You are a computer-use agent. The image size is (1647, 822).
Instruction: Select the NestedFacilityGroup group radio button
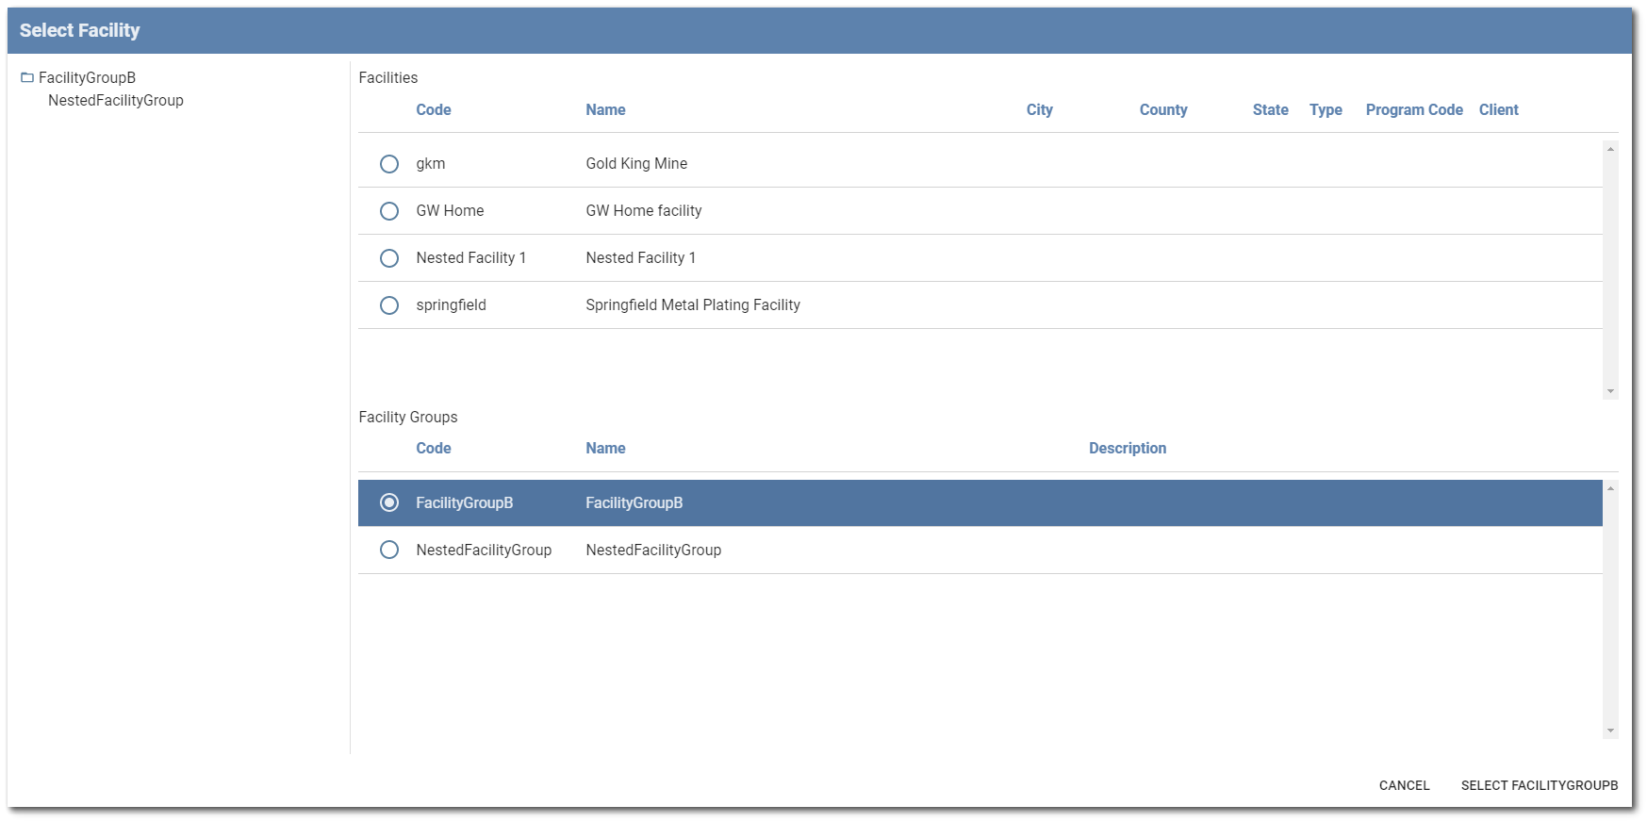click(x=389, y=551)
